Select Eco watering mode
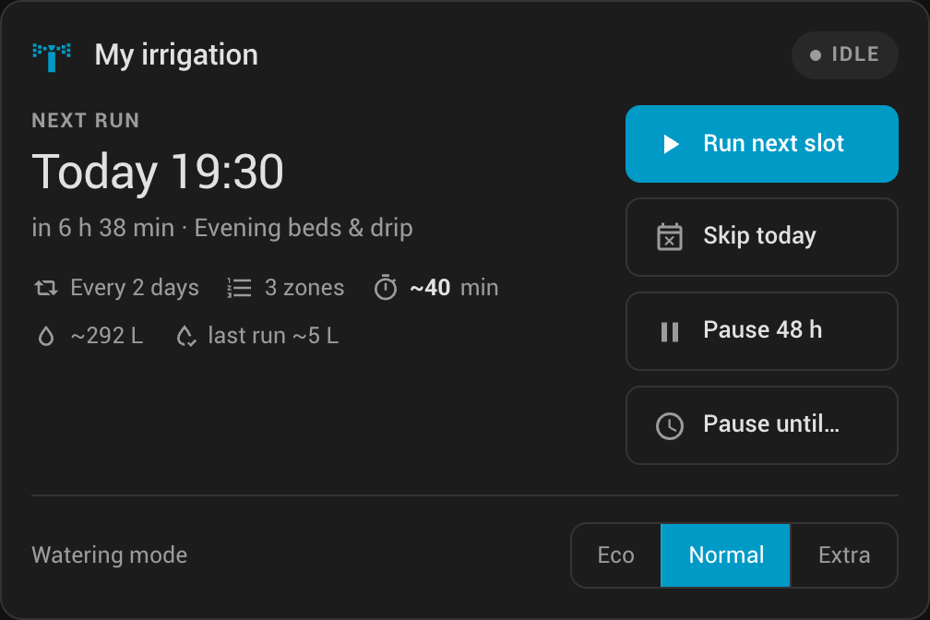Screen dimensions: 930x620 pyautogui.click(x=616, y=555)
